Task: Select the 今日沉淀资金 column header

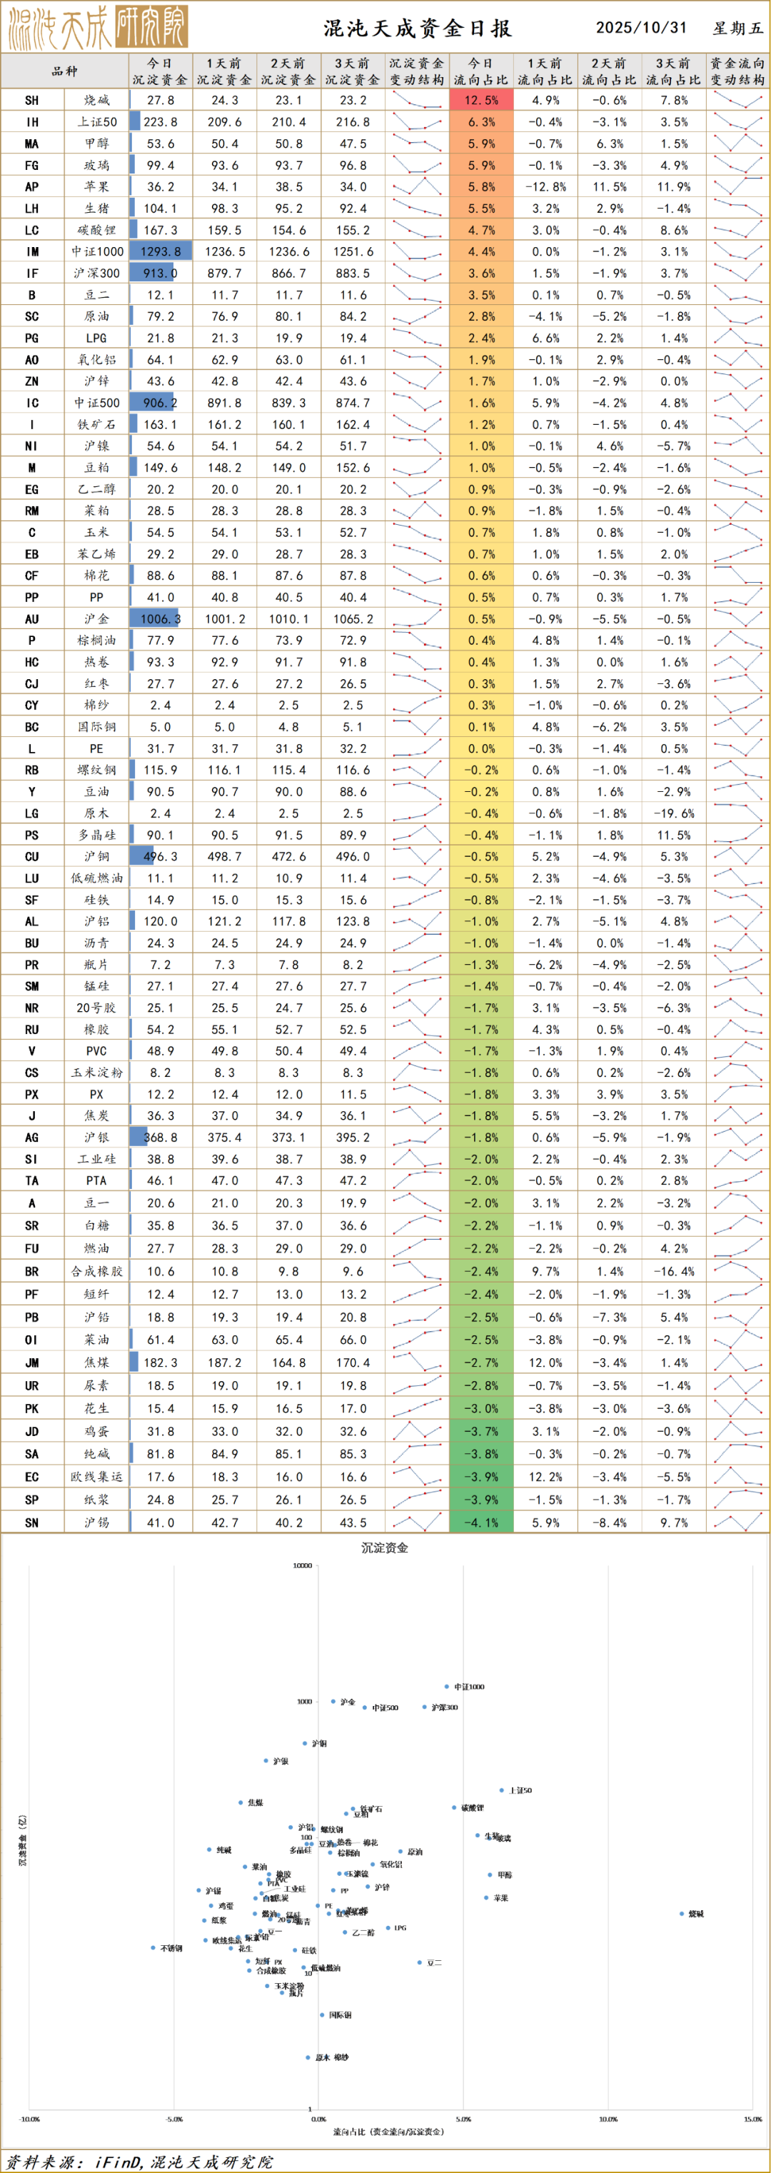Action: (161, 71)
